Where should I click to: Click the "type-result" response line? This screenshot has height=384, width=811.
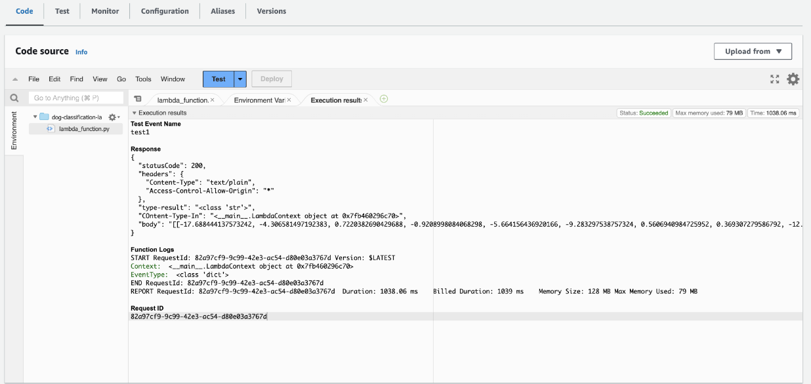click(196, 207)
